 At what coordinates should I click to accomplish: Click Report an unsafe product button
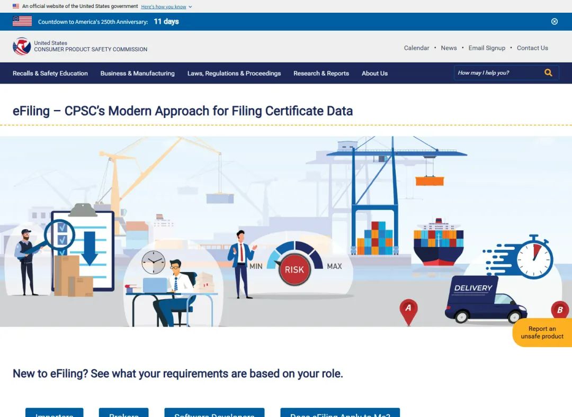(x=542, y=332)
